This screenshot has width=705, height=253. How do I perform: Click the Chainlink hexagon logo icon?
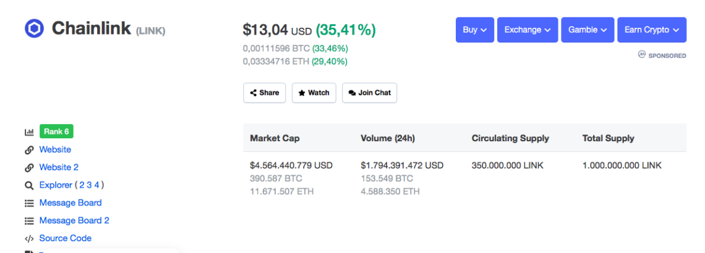(34, 29)
